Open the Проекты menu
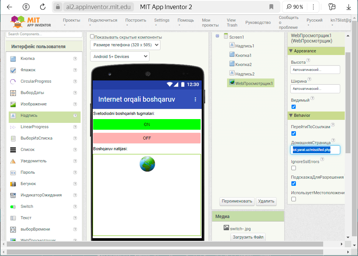Screen dimensions: 358x256 (72, 22)
